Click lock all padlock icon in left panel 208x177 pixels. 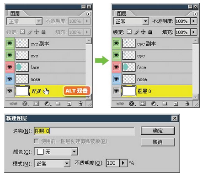coord(43,32)
